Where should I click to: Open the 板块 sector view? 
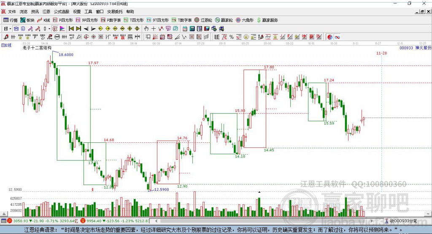(27, 20)
